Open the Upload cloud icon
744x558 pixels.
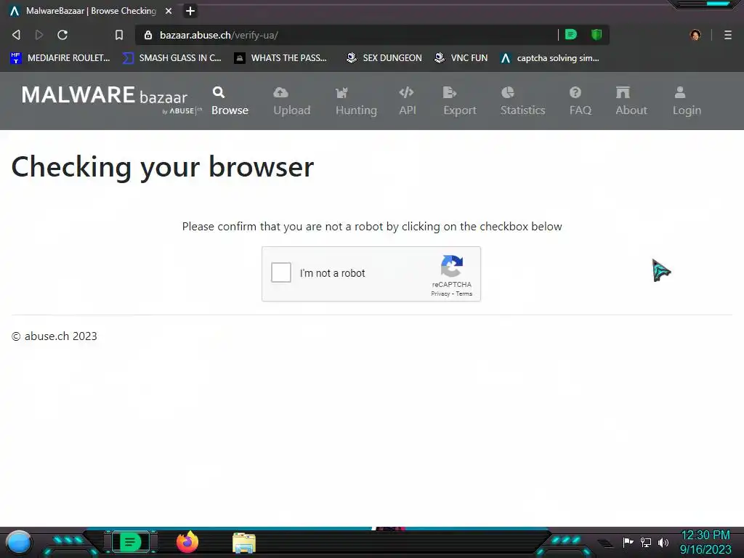pyautogui.click(x=281, y=92)
